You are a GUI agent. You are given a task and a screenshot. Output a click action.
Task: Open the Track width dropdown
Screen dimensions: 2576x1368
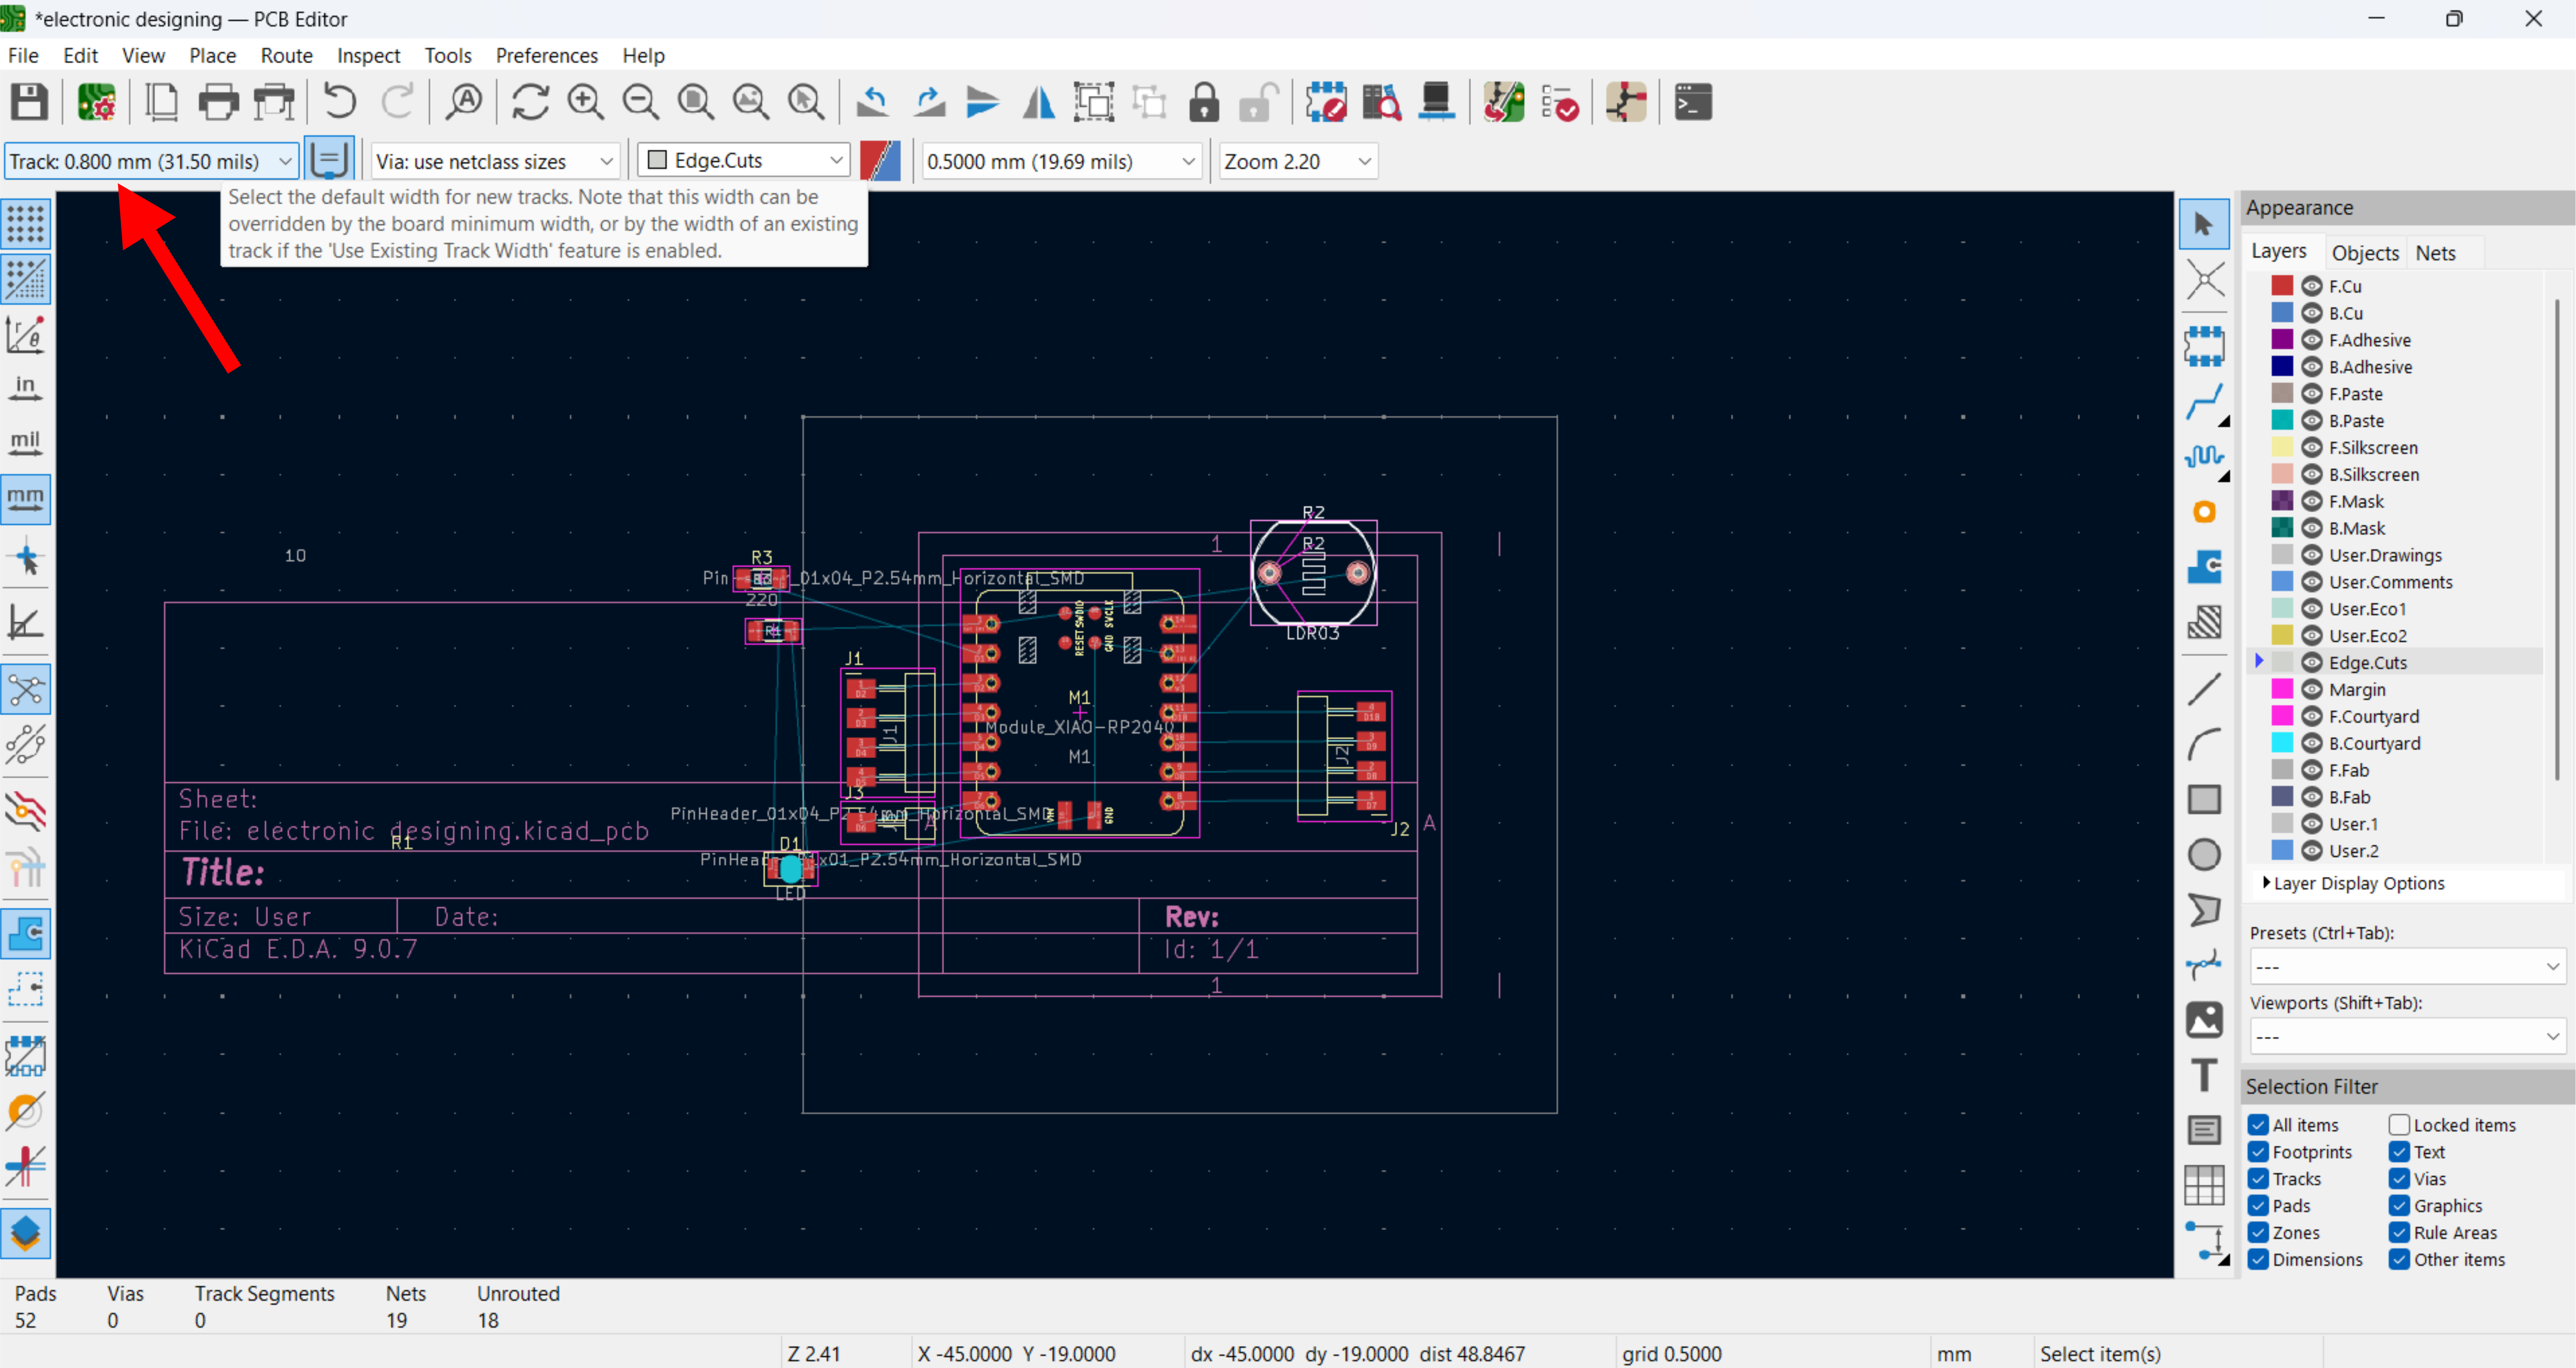click(x=151, y=161)
